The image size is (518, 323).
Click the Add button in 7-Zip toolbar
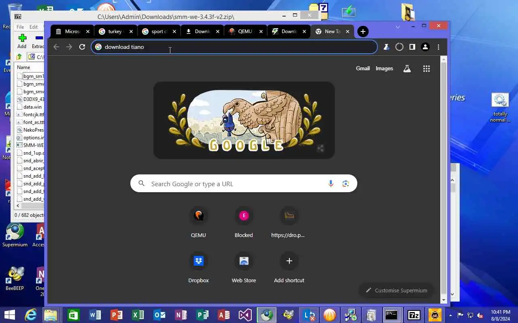pyautogui.click(x=22, y=41)
